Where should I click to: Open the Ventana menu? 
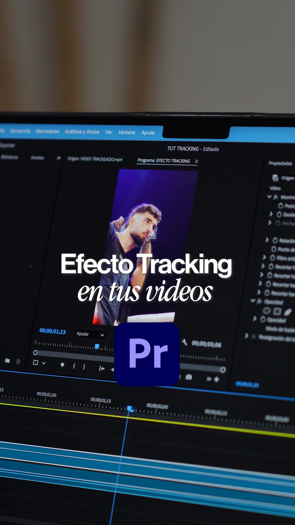click(127, 132)
